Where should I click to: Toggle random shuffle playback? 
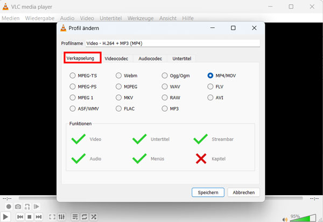tap(94, 217)
